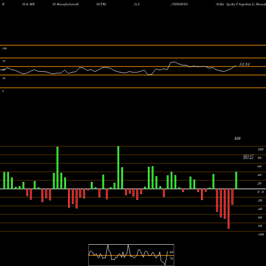The height and width of the screenshot is (266, 266).
Task: Click the MR axis label 40
Action: pyautogui.click(x=260, y=175)
